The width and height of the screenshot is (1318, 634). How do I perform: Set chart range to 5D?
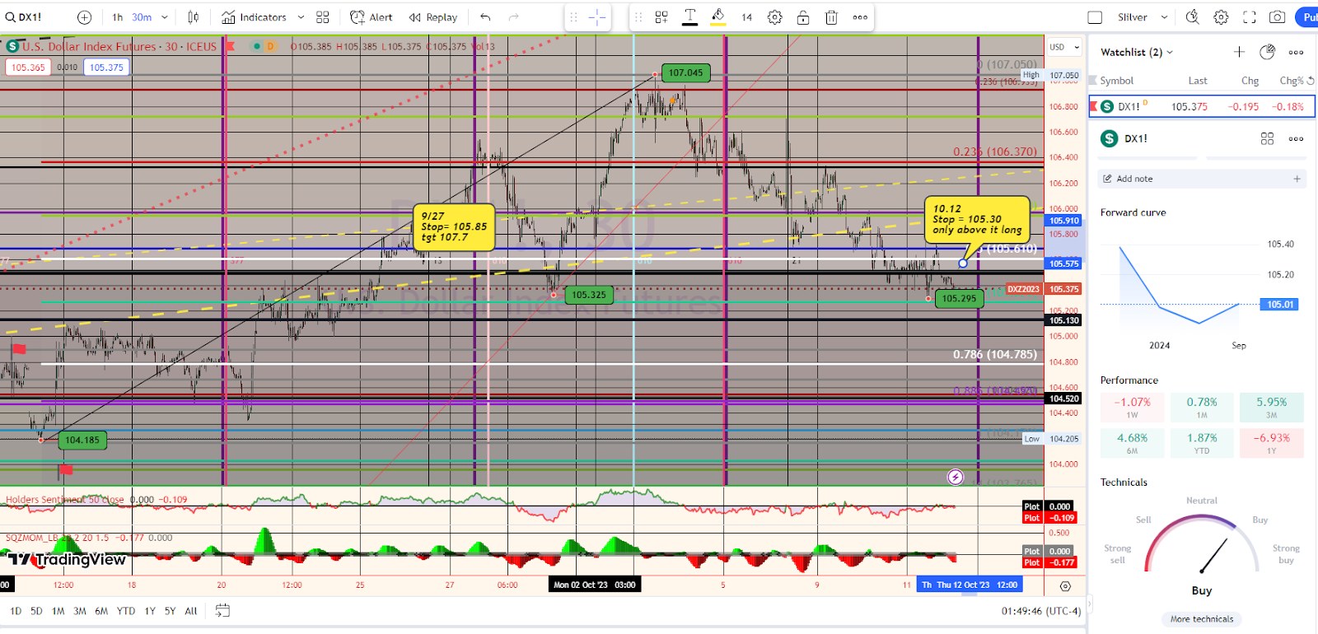(36, 611)
